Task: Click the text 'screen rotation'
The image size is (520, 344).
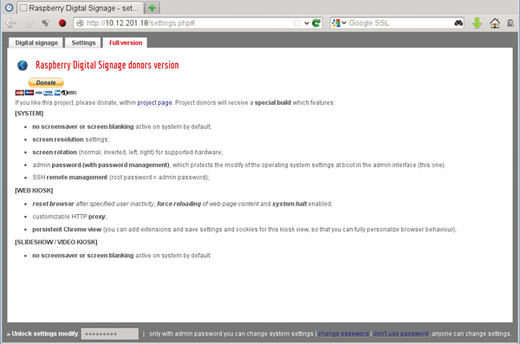Action: click(55, 153)
